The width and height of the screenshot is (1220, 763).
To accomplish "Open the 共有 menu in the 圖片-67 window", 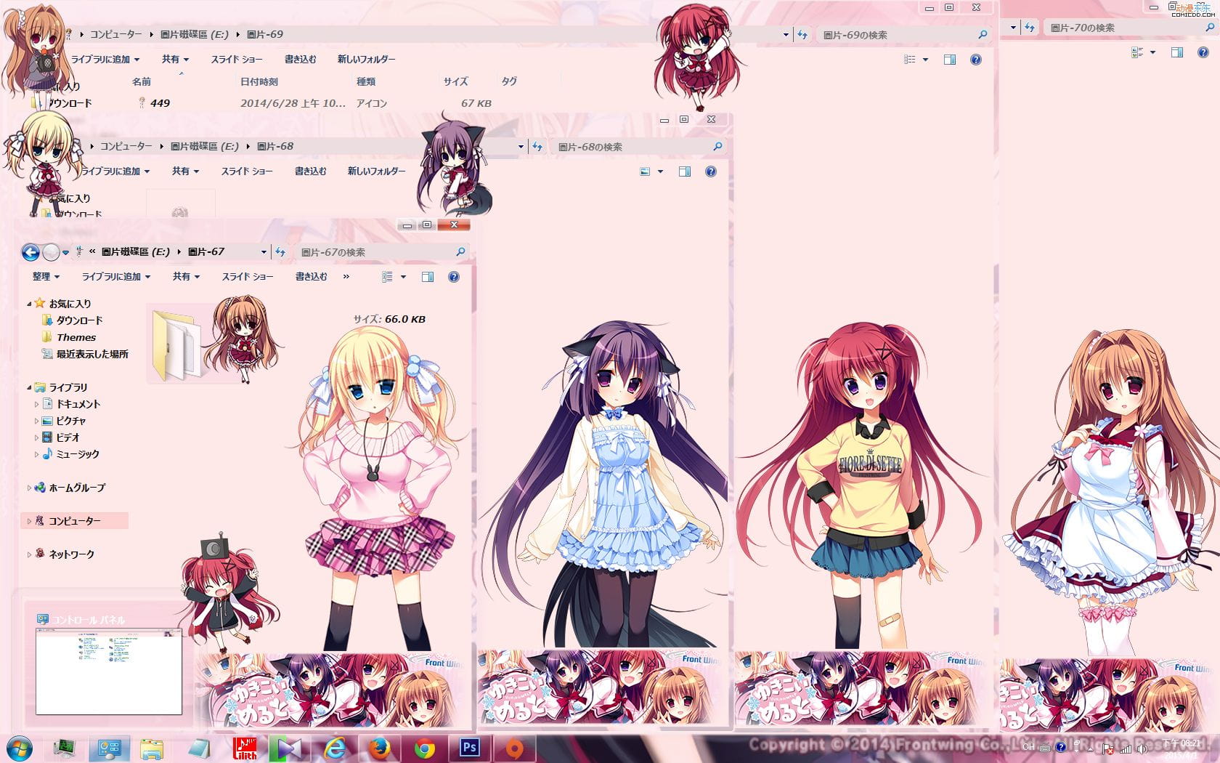I will coord(186,277).
